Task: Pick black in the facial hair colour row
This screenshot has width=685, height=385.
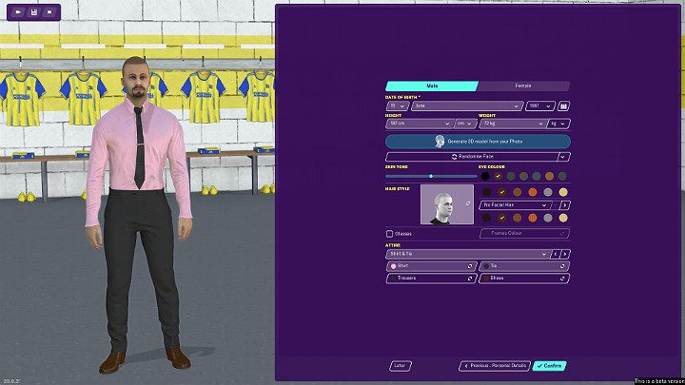Action: pyautogui.click(x=486, y=218)
